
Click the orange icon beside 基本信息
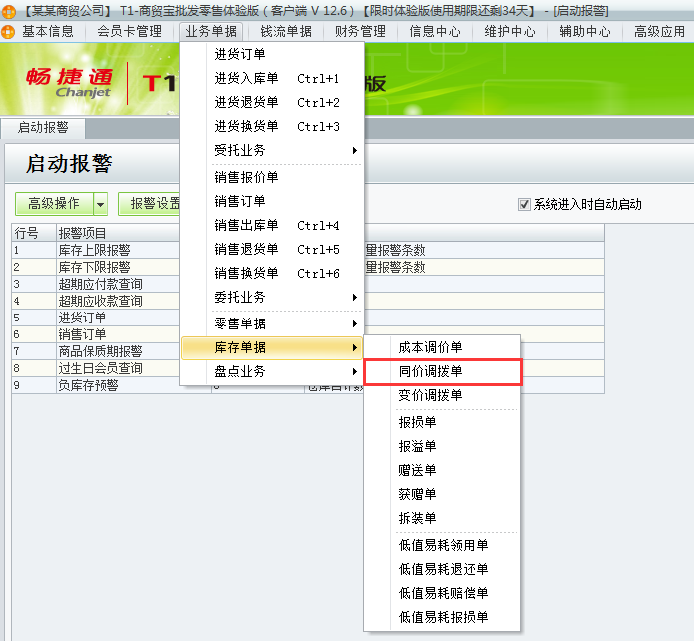coord(8,31)
